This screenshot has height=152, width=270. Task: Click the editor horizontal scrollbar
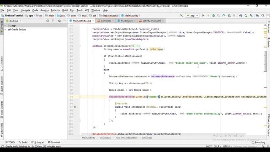coord(164,134)
